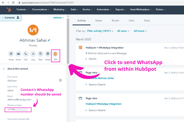Image resolution: width=184 pixels, height=122 pixels.
Task: Open the All teams dropdown
Action: [140, 31]
